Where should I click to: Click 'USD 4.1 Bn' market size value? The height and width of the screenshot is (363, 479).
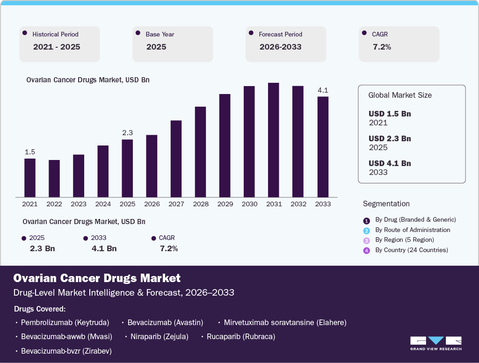pyautogui.click(x=390, y=163)
